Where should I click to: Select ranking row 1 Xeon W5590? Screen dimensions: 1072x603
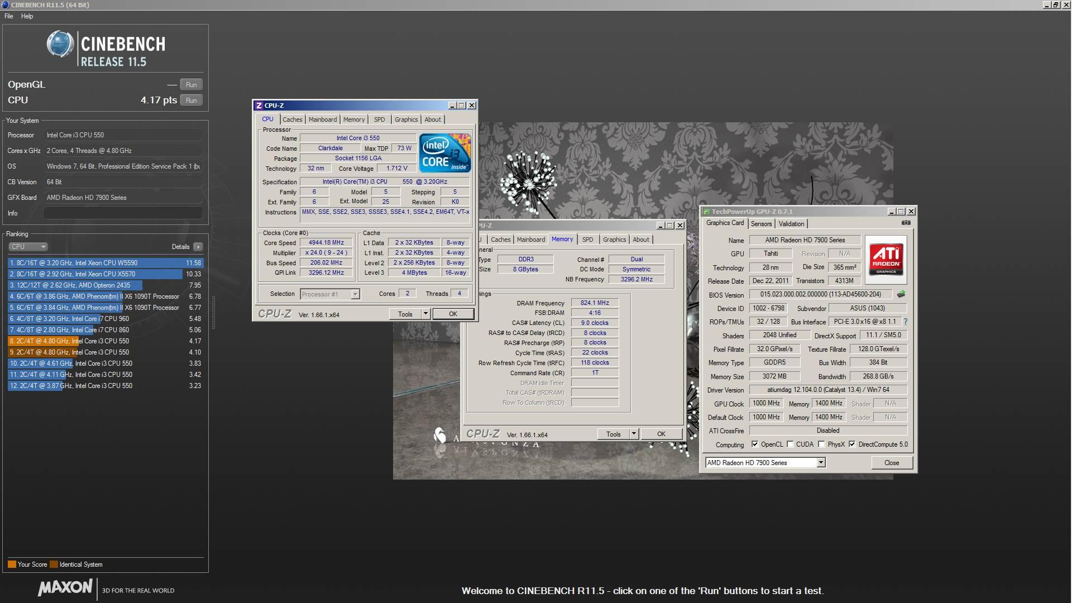tap(105, 263)
